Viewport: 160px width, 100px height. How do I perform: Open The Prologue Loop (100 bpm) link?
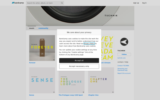71,95
